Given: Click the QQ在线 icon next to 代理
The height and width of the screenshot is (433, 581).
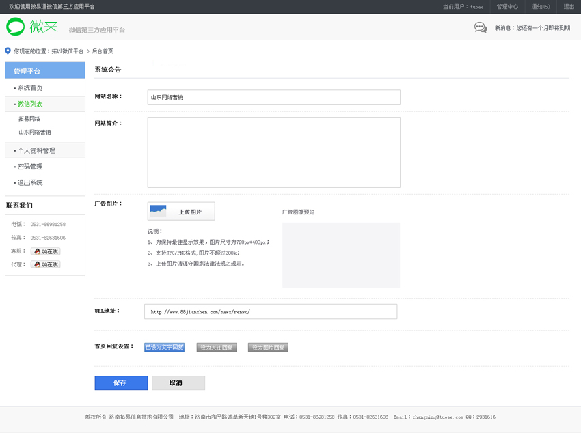Looking at the screenshot, I should pos(45,264).
